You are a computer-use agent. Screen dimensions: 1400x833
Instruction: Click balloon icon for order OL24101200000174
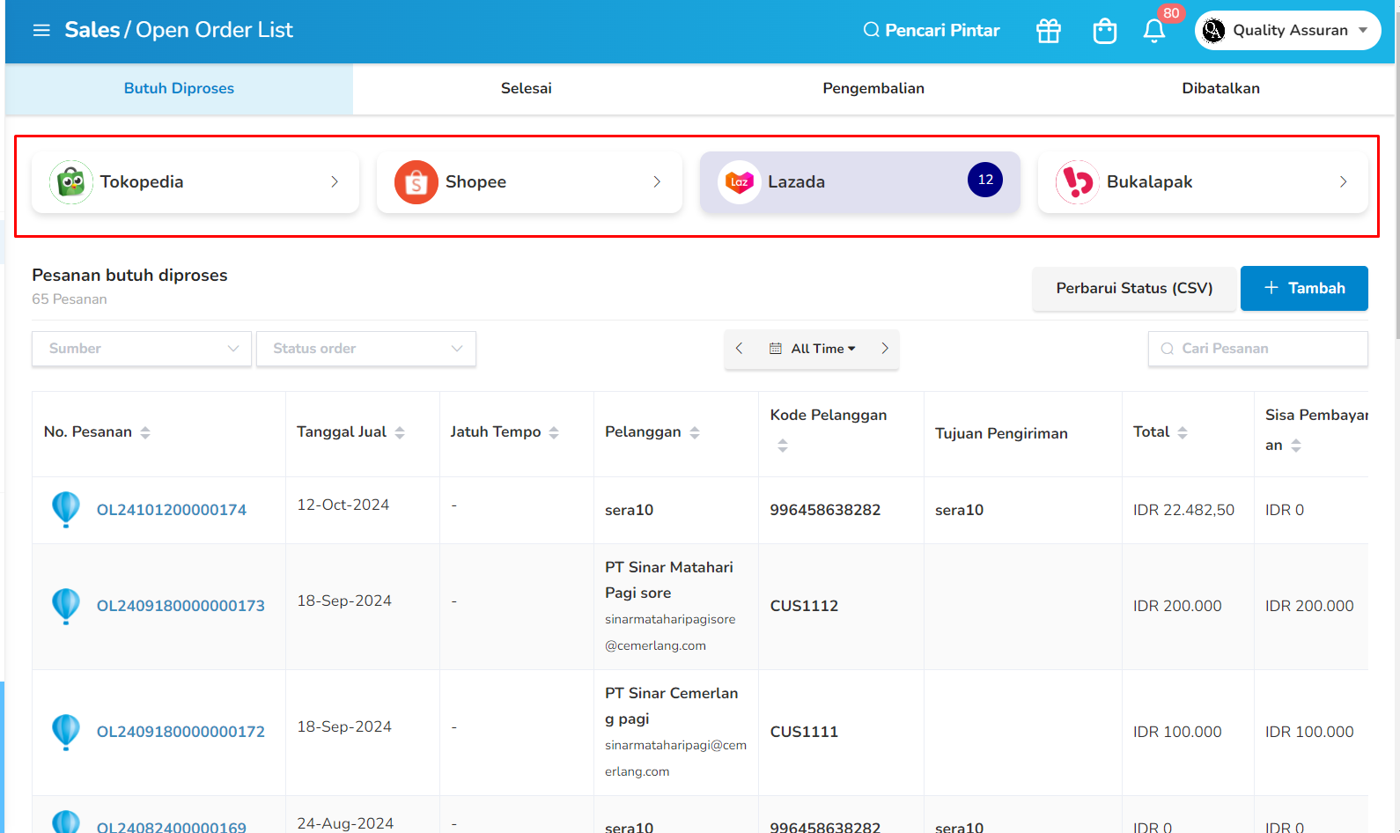tap(66, 510)
